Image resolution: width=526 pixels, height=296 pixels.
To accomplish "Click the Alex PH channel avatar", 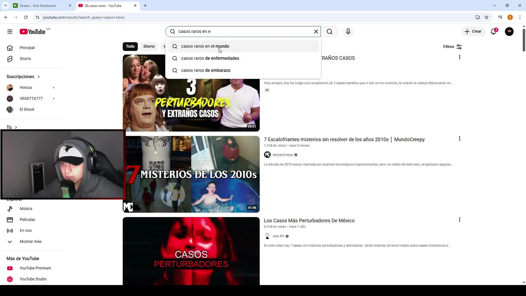I will coord(267,236).
